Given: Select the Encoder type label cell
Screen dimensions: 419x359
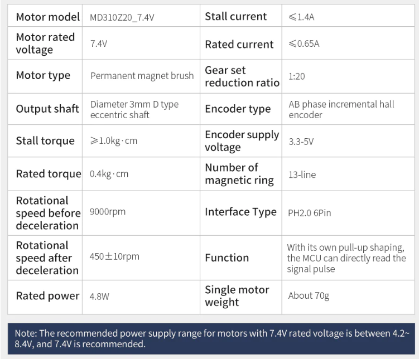Looking at the screenshot, I should click(x=241, y=109).
